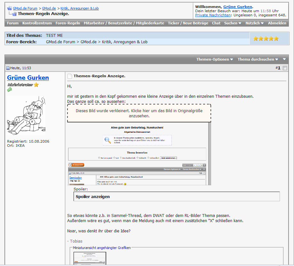Expand the Themen-Optionen dropdown
The height and width of the screenshot is (266, 294).
pos(215,59)
